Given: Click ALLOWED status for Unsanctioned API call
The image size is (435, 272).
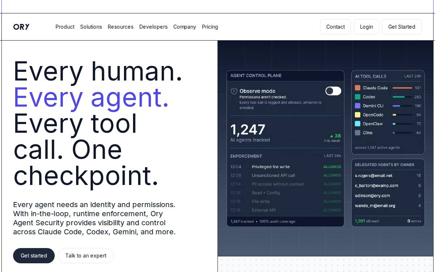Looking at the screenshot, I should 332,176.
